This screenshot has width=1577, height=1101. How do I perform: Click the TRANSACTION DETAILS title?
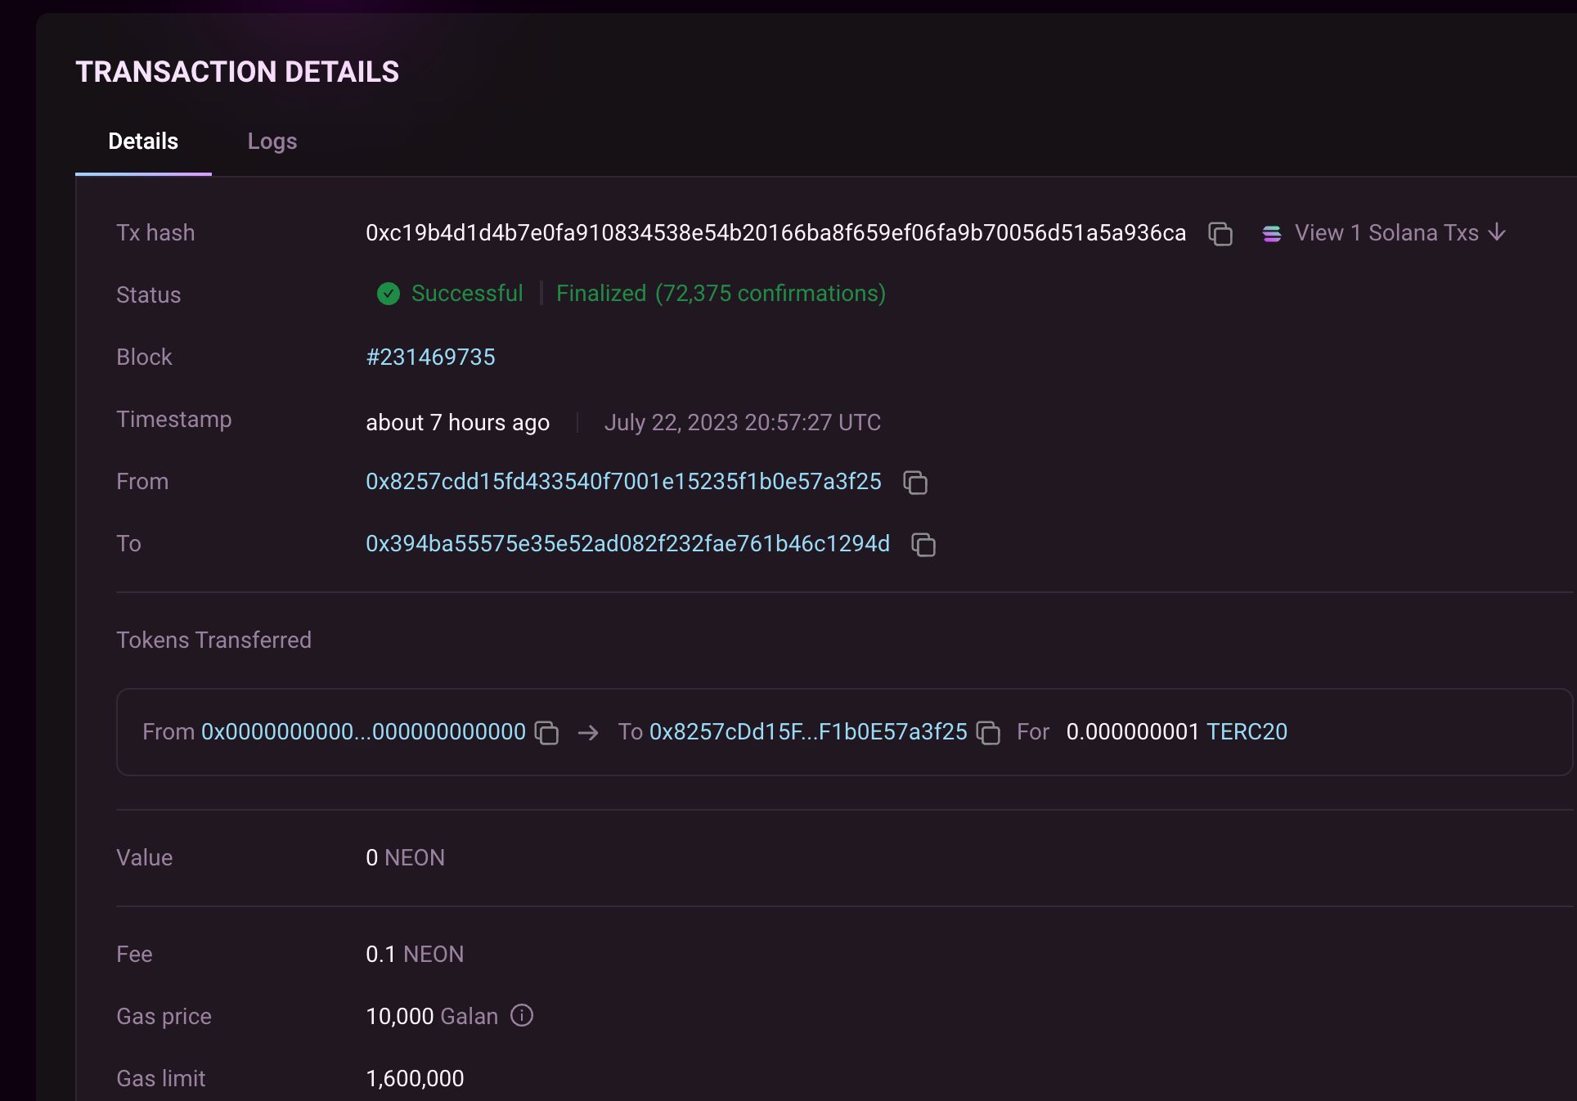pyautogui.click(x=237, y=72)
